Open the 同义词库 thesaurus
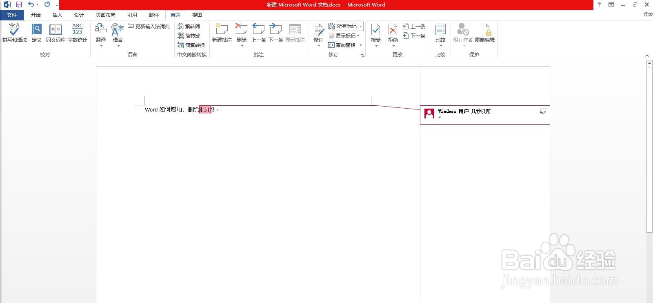This screenshot has height=303, width=653. (x=56, y=33)
